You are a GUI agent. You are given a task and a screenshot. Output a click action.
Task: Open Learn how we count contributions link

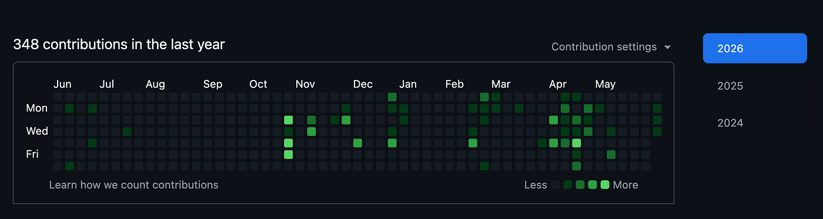(x=133, y=185)
